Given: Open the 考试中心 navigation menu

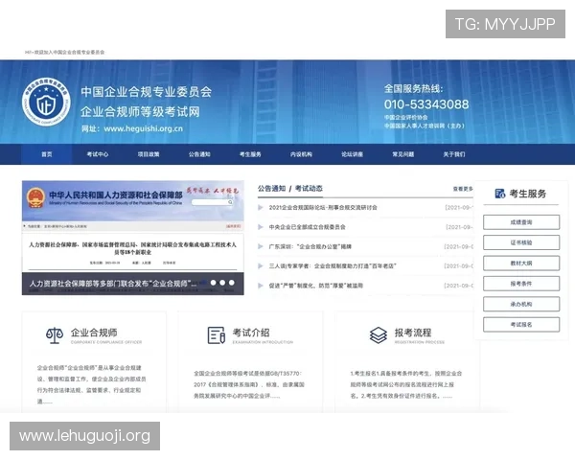Looking at the screenshot, I should click(x=98, y=154).
